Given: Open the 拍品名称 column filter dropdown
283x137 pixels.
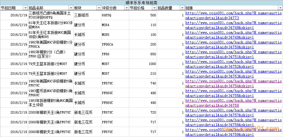Looking at the screenshot, I should pos(71,8).
